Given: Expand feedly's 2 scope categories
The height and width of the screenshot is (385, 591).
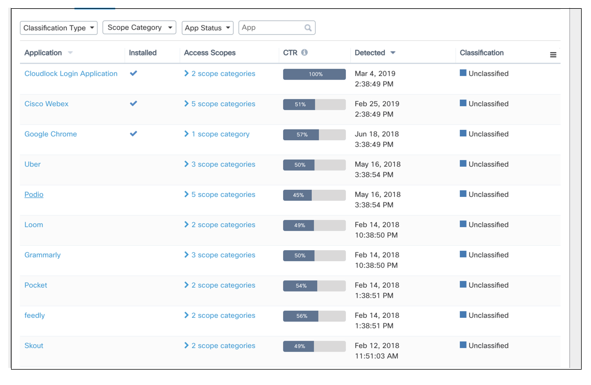Looking at the screenshot, I should click(219, 315).
